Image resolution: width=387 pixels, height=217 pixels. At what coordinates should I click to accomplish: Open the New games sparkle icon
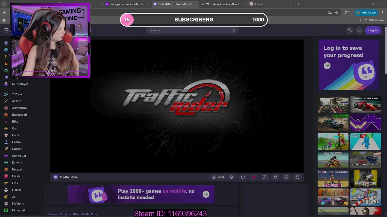[x=6, y=57]
